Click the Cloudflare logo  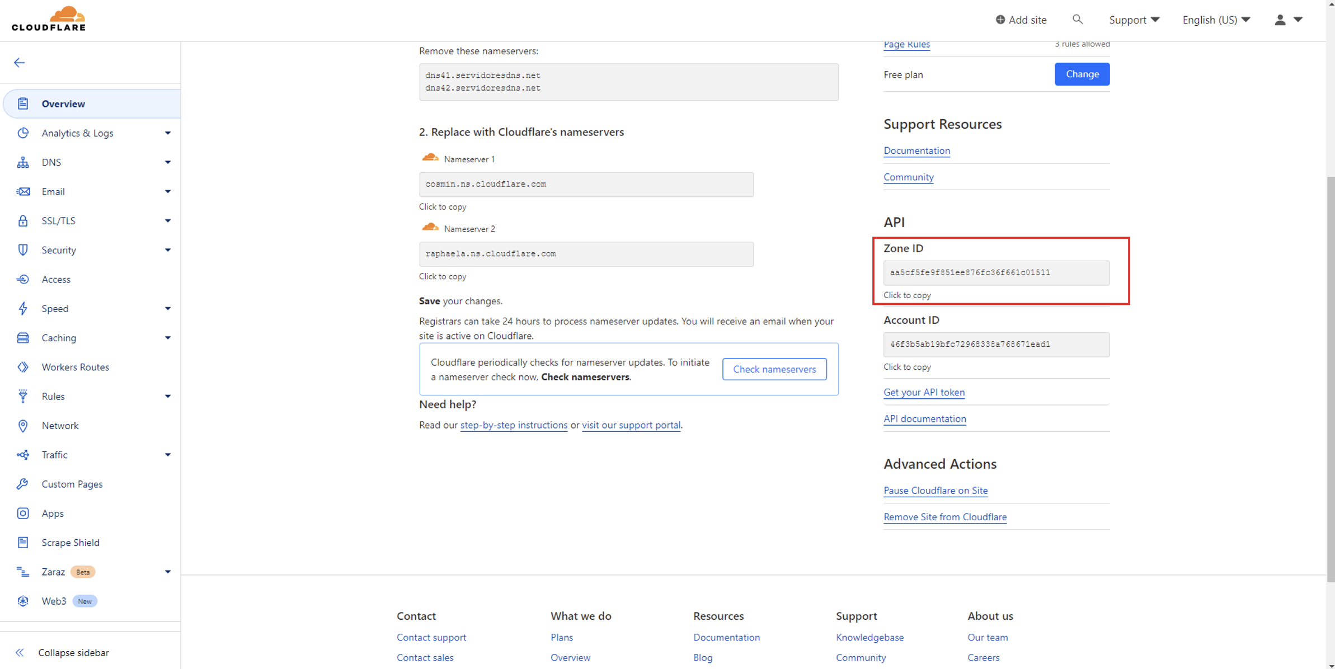pyautogui.click(x=49, y=18)
